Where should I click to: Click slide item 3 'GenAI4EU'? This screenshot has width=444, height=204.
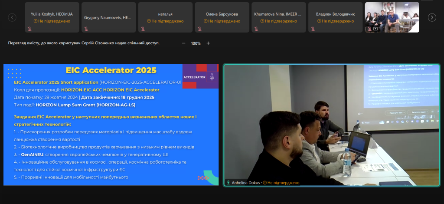(x=91, y=155)
